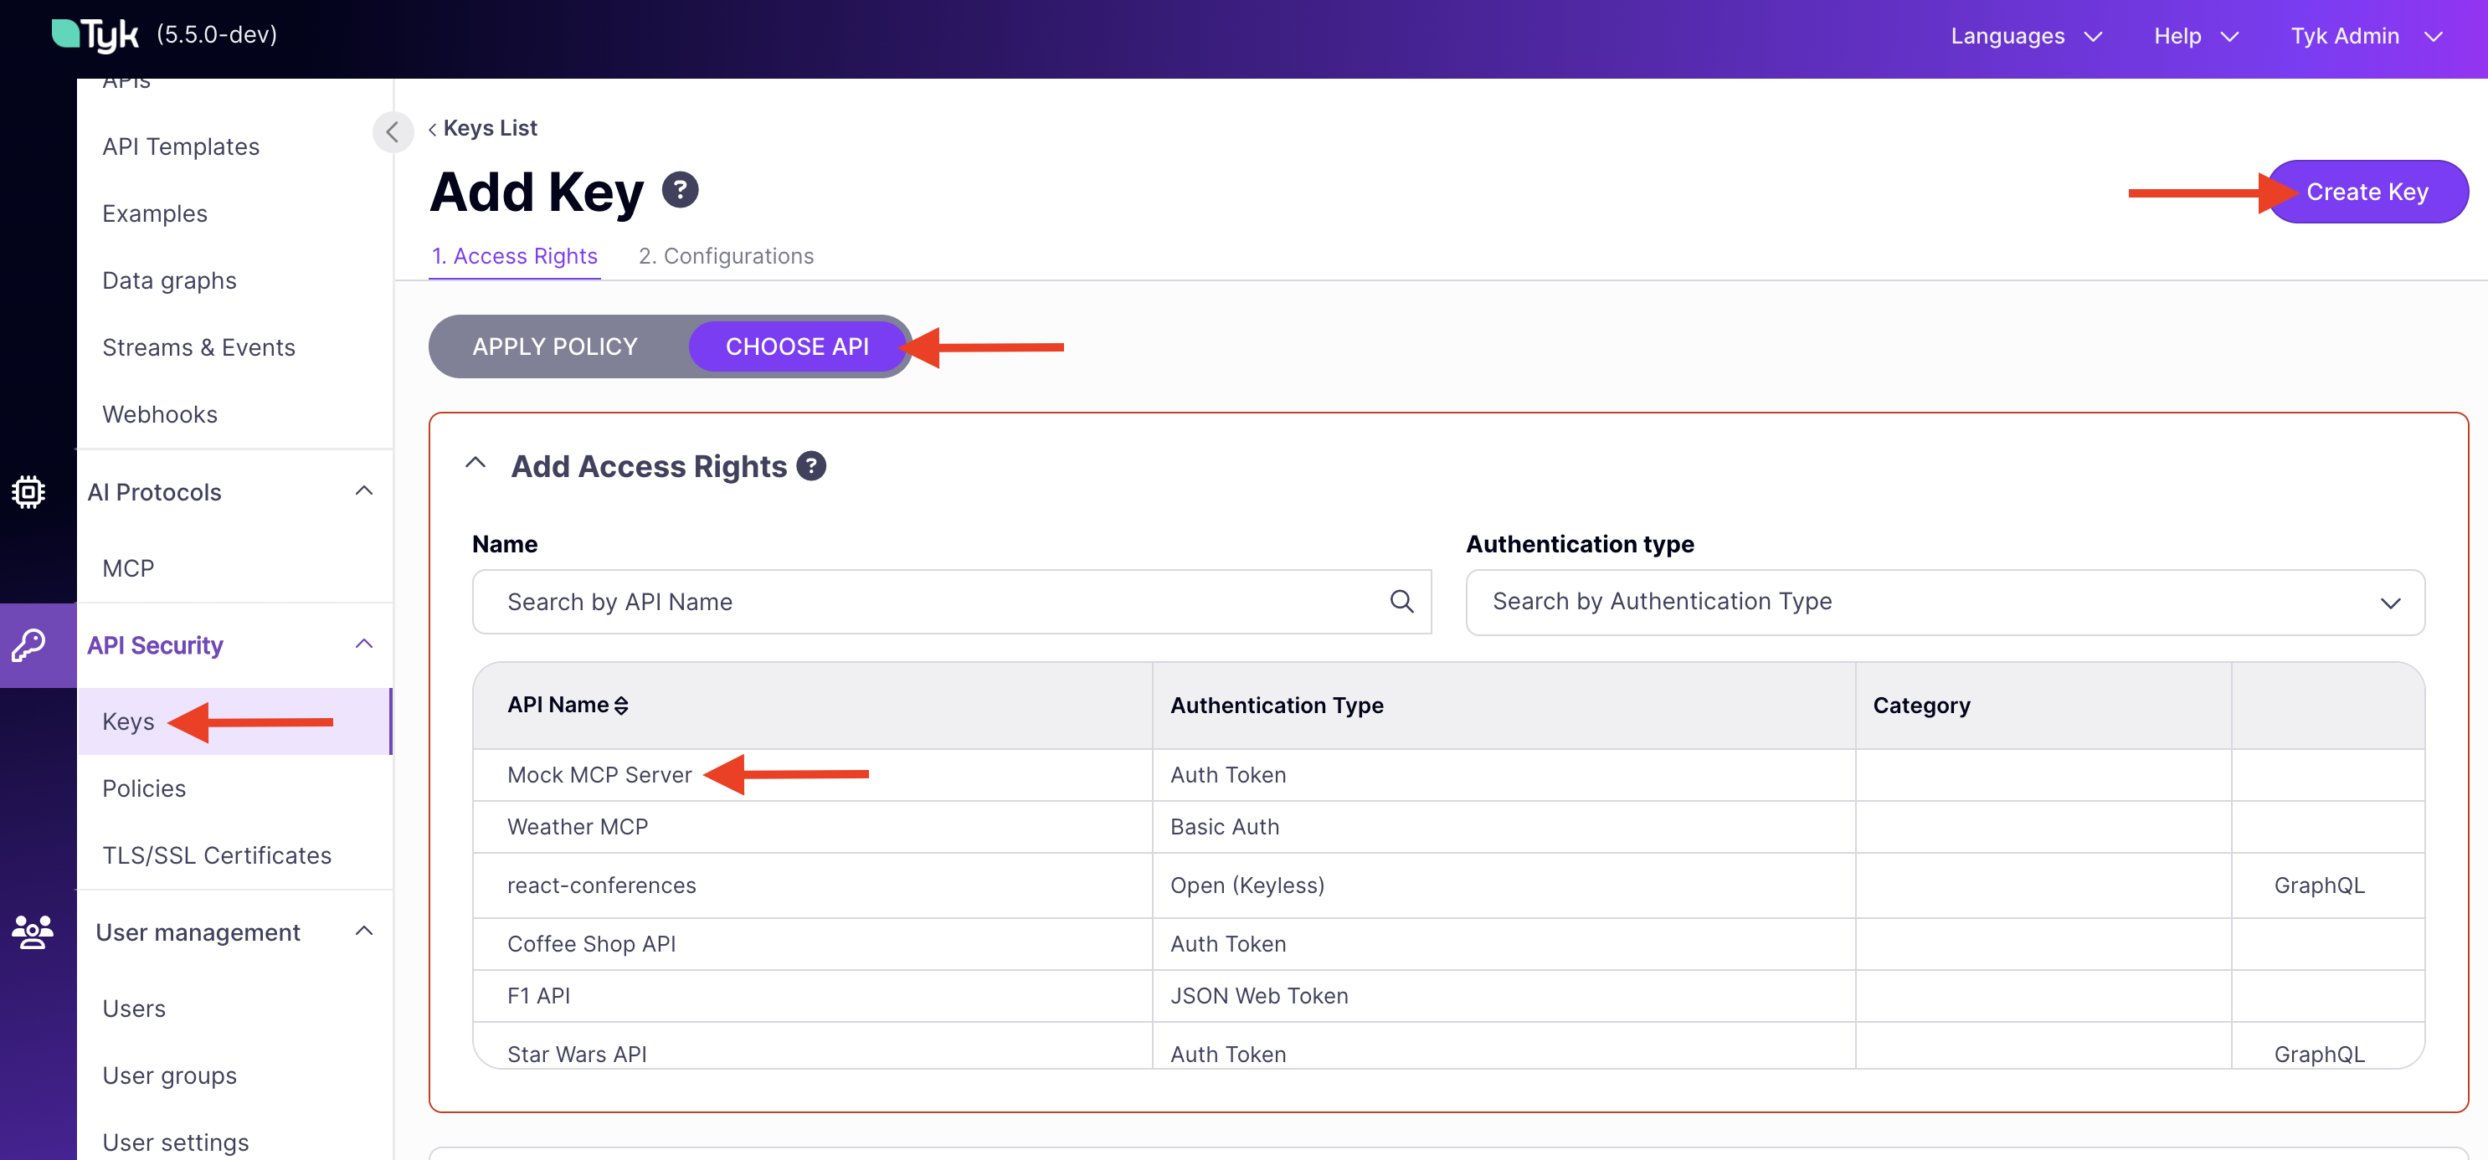Screen dimensions: 2488x1160
Task: Collapse the API Security section
Action: [364, 644]
